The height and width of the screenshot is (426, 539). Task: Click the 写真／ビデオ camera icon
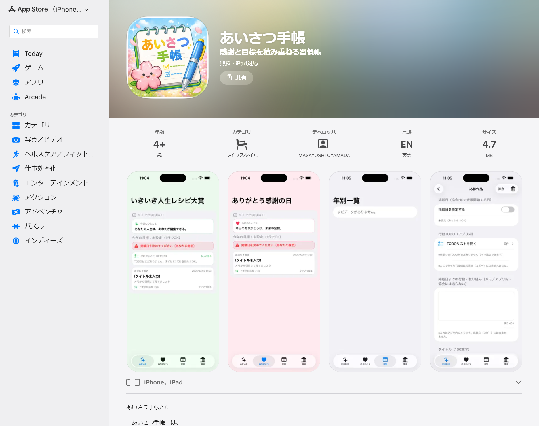tap(16, 139)
